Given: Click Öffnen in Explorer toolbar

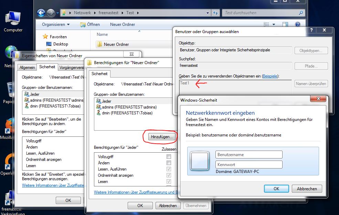Looking at the screenshot, I should [90, 24].
